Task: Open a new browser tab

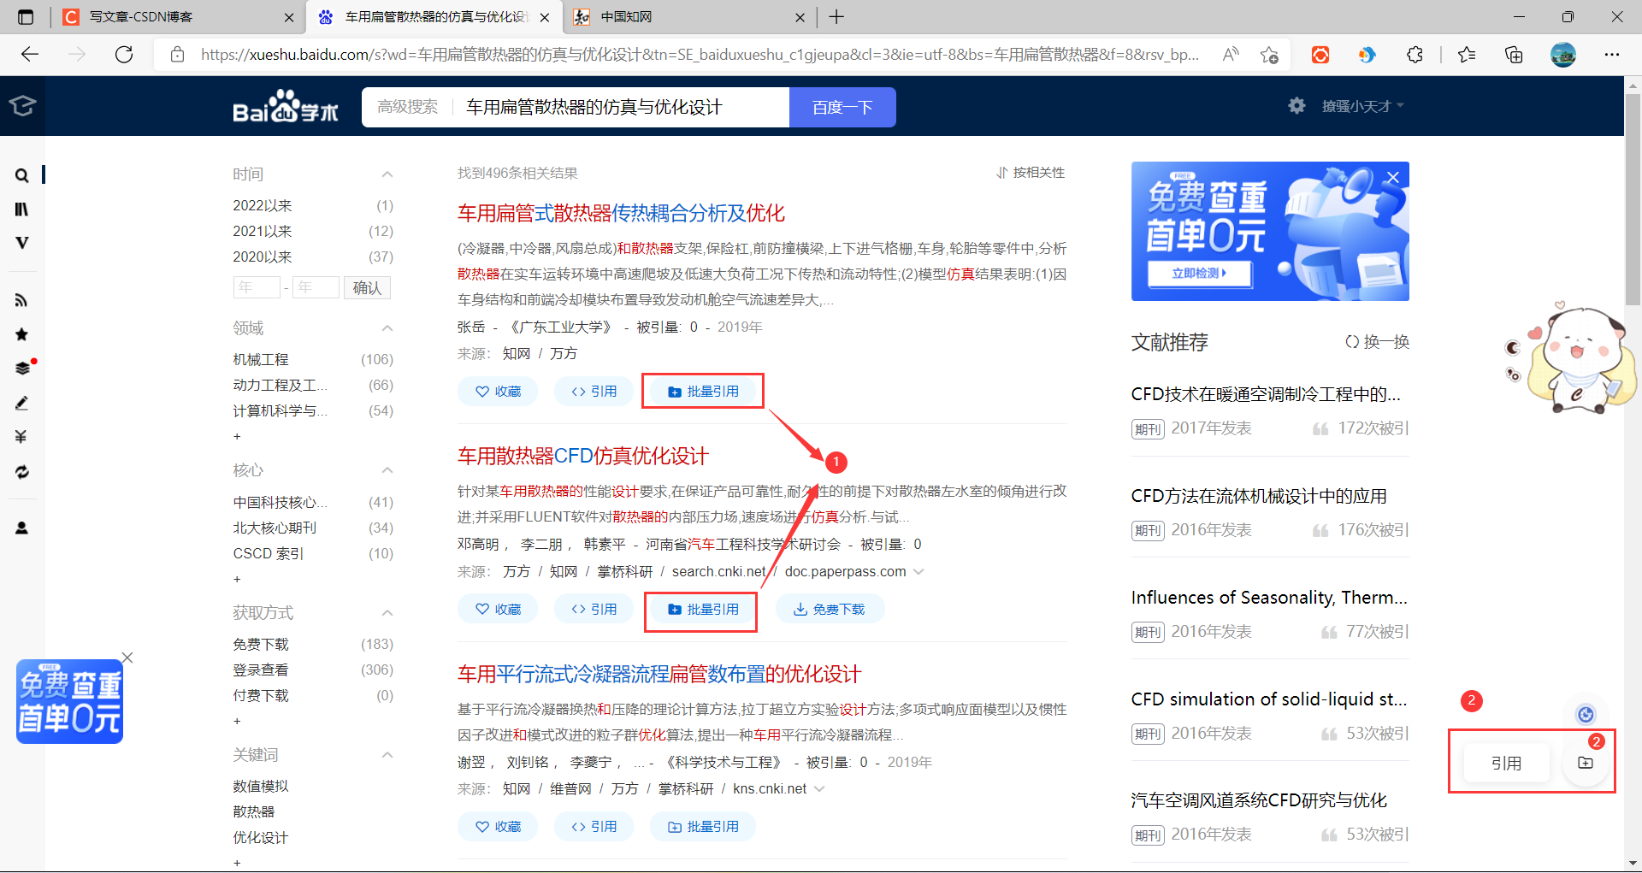Action: click(836, 17)
